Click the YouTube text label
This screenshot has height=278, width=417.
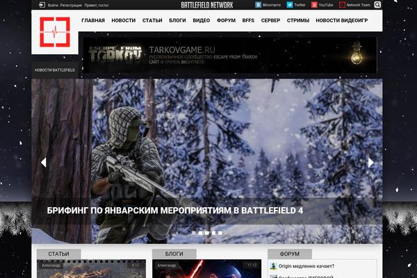[x=326, y=5]
